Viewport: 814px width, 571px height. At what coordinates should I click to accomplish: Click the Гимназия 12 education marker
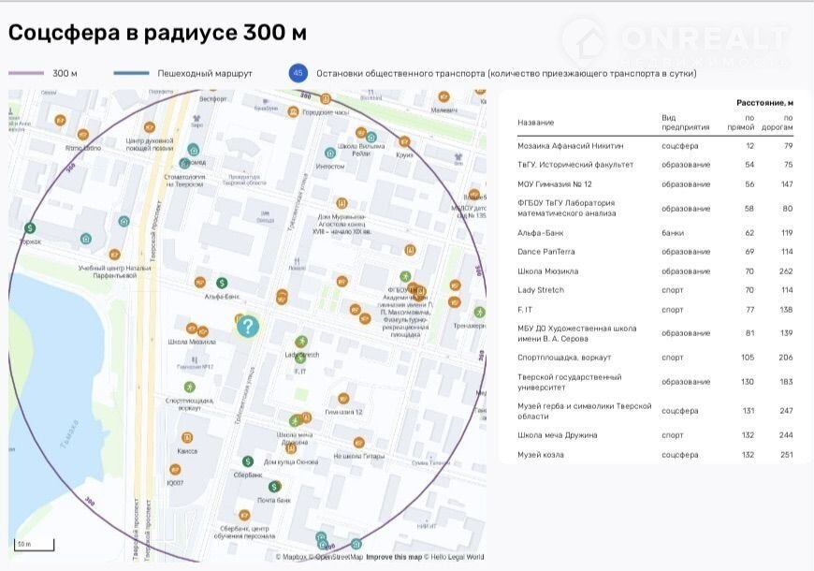point(343,398)
